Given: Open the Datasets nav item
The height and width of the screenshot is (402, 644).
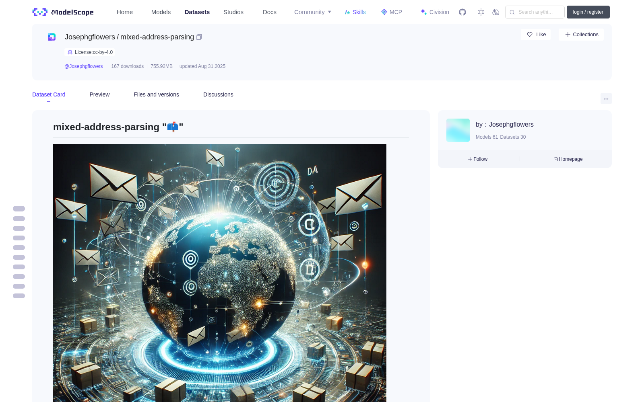Looking at the screenshot, I should point(197,12).
